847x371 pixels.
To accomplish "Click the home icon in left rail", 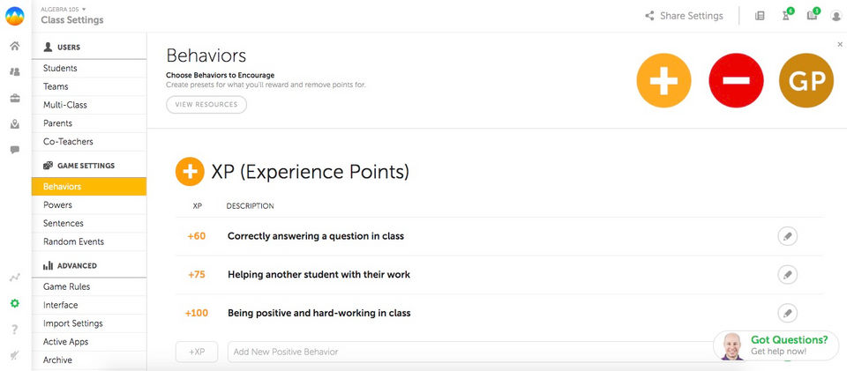I will click(15, 46).
